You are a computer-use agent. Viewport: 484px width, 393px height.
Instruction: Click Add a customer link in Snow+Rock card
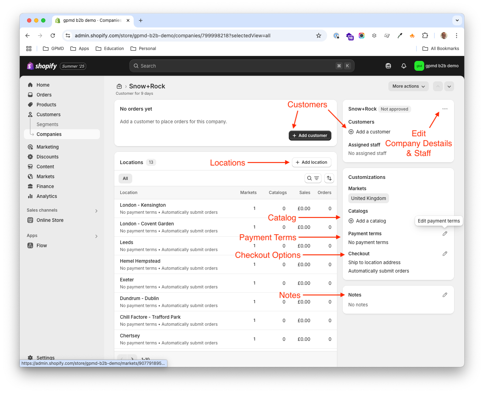369,132
